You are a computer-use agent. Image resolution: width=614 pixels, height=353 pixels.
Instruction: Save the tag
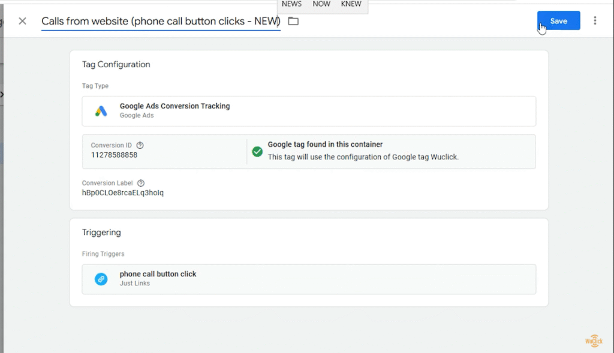click(x=558, y=21)
